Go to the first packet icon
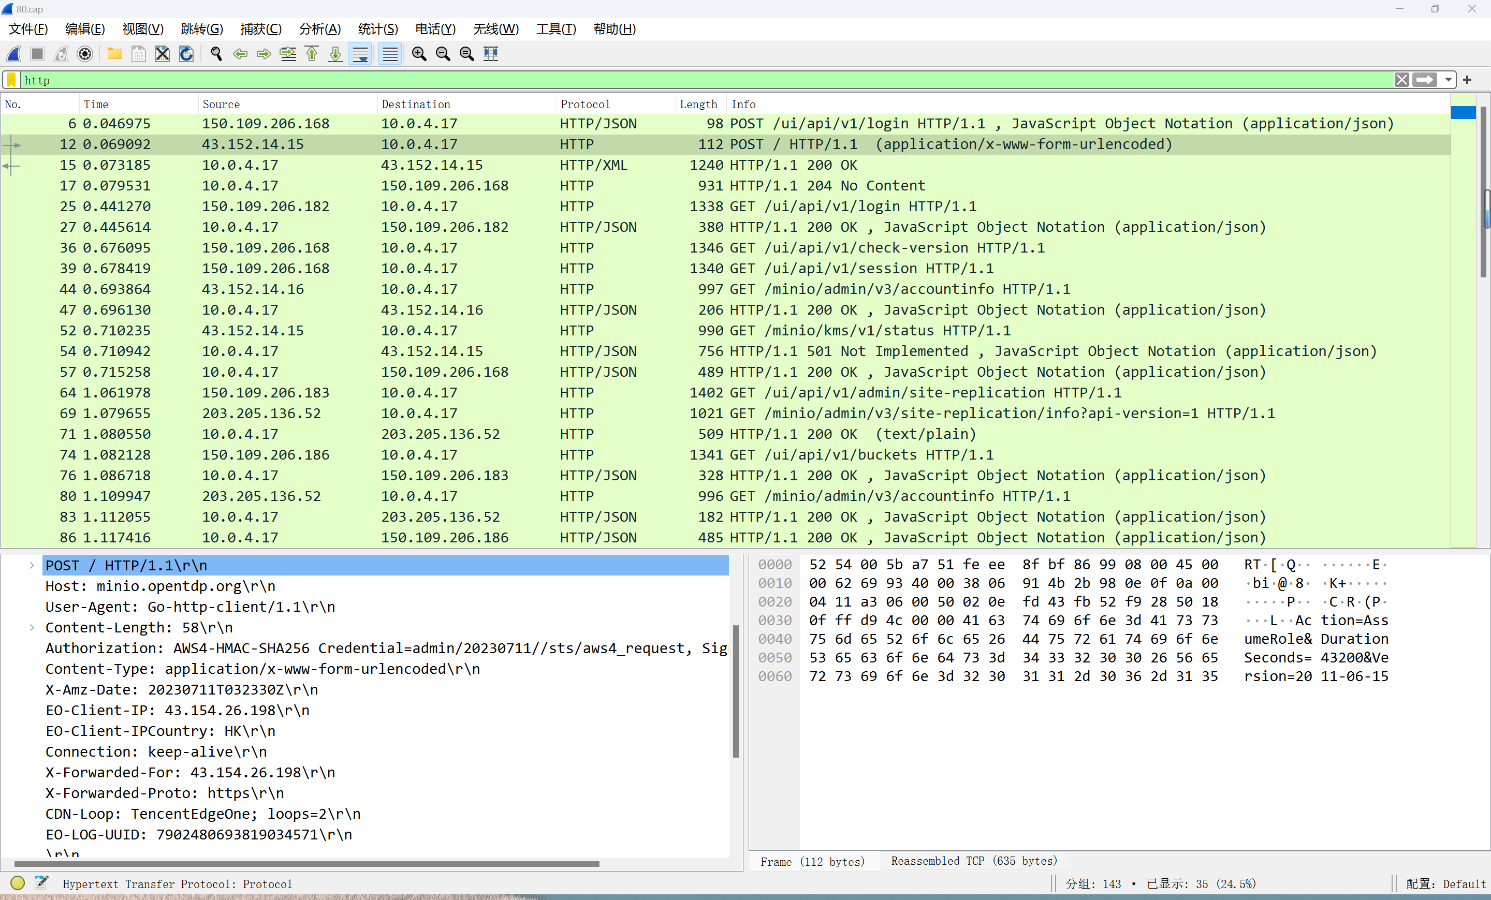This screenshot has height=900, width=1491. coord(312,54)
